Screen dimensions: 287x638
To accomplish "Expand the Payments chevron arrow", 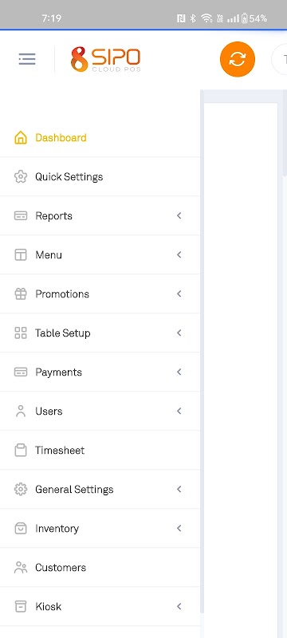I will [179, 372].
